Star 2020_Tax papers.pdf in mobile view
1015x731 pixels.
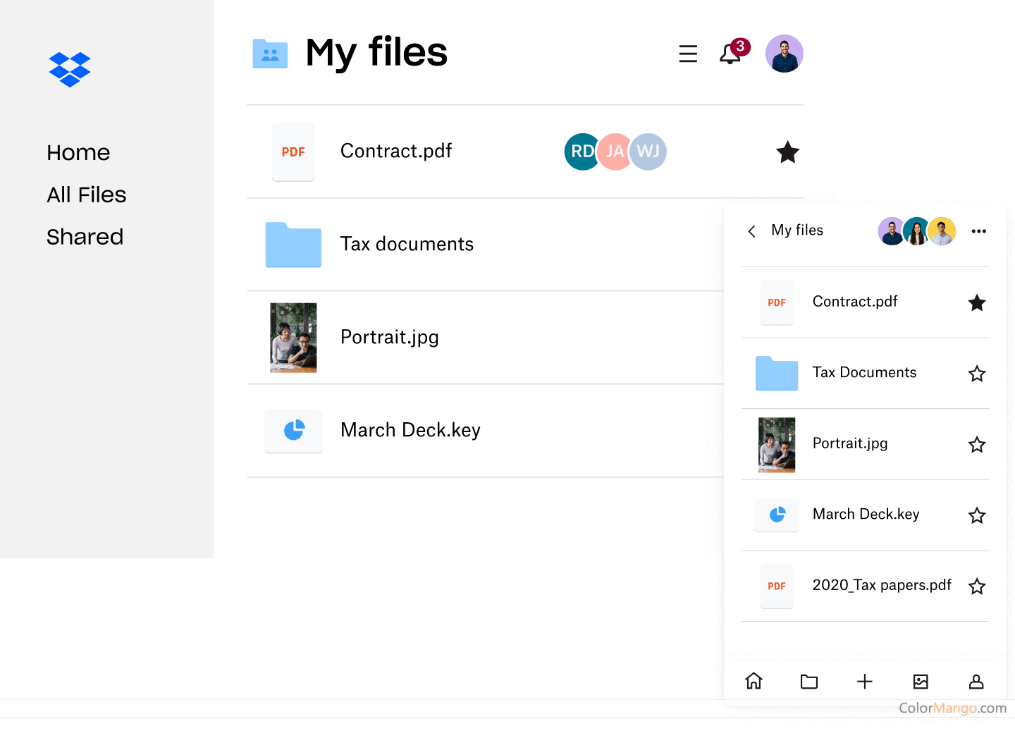977,586
